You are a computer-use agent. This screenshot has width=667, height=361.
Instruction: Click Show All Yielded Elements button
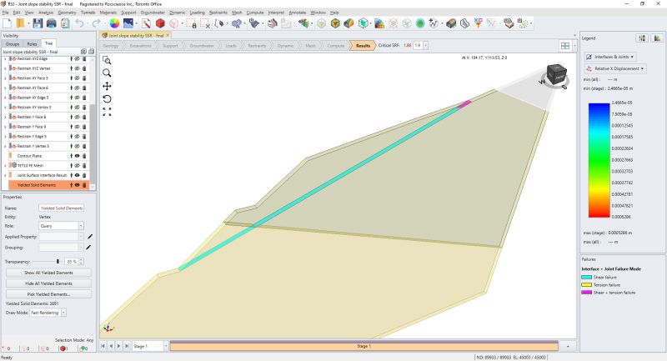(48, 273)
